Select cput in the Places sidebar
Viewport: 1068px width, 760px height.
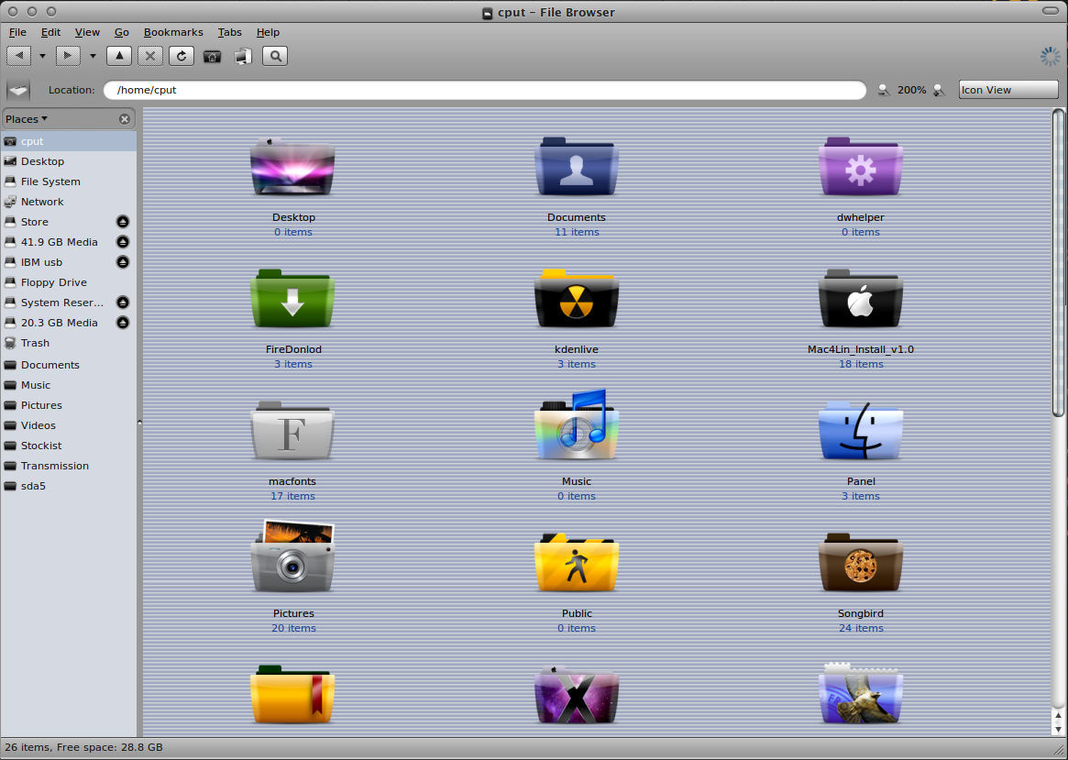(x=69, y=141)
